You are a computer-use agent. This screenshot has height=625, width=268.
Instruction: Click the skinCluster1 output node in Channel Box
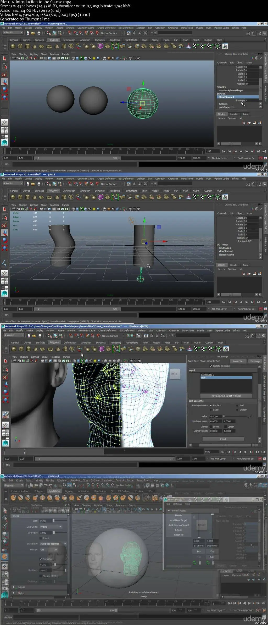pyautogui.click(x=226, y=251)
